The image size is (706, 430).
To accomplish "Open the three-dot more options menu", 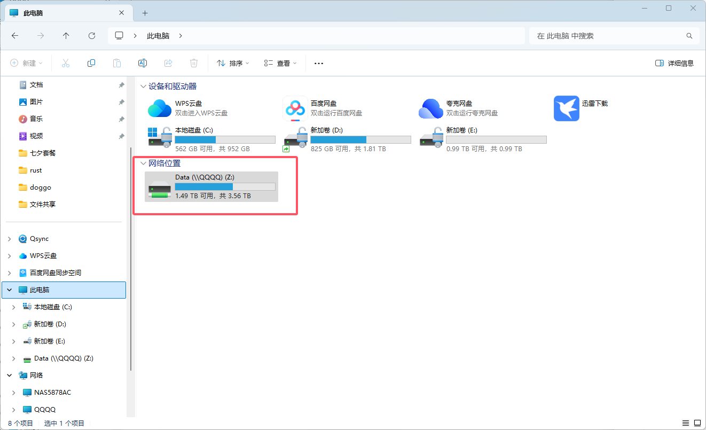I will (319, 63).
